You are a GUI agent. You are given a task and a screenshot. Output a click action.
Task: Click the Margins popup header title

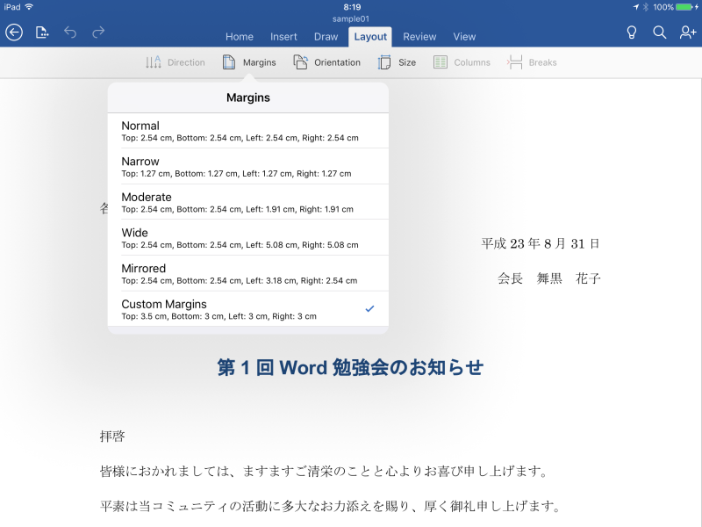(x=248, y=97)
